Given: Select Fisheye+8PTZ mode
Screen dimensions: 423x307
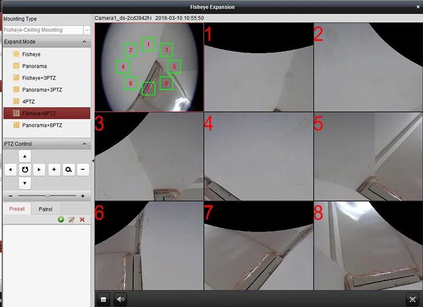Looking at the screenshot, I should pyautogui.click(x=47, y=113).
